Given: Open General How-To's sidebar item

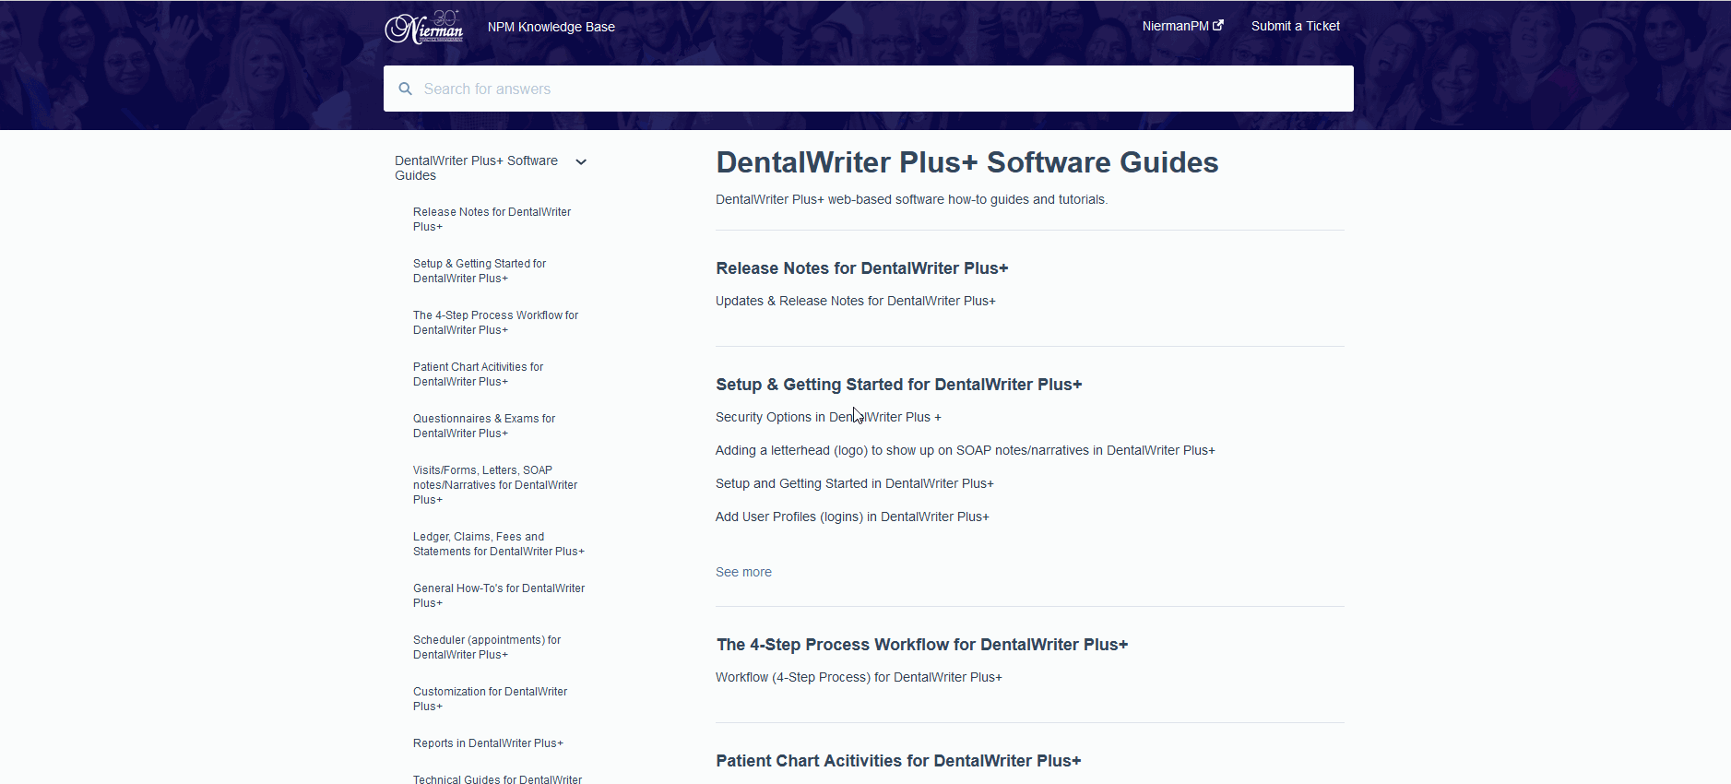Looking at the screenshot, I should [x=499, y=596].
